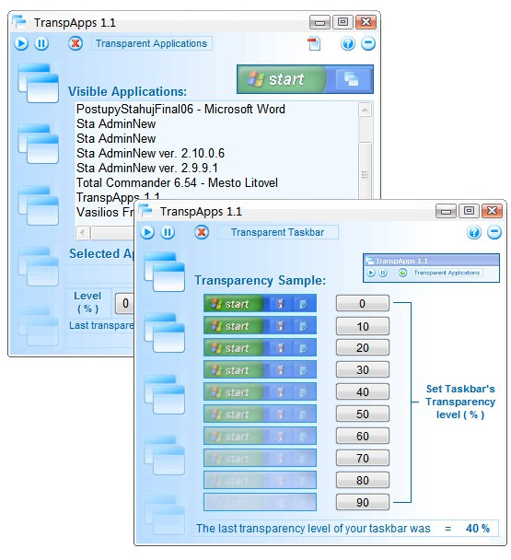Set taskbar transparency to 20

[x=363, y=347]
